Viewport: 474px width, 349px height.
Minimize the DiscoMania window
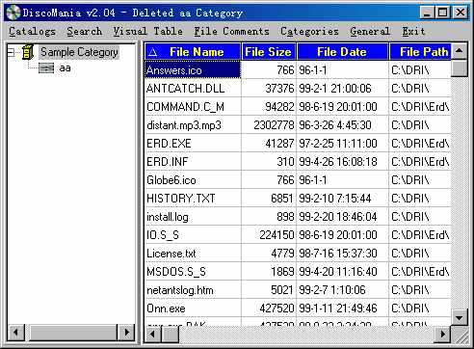[x=427, y=13]
